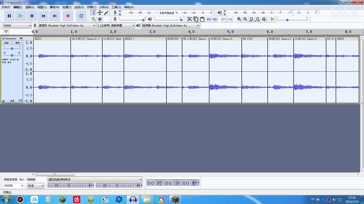
Task: Select the Envelope tool
Action: (x=100, y=13)
